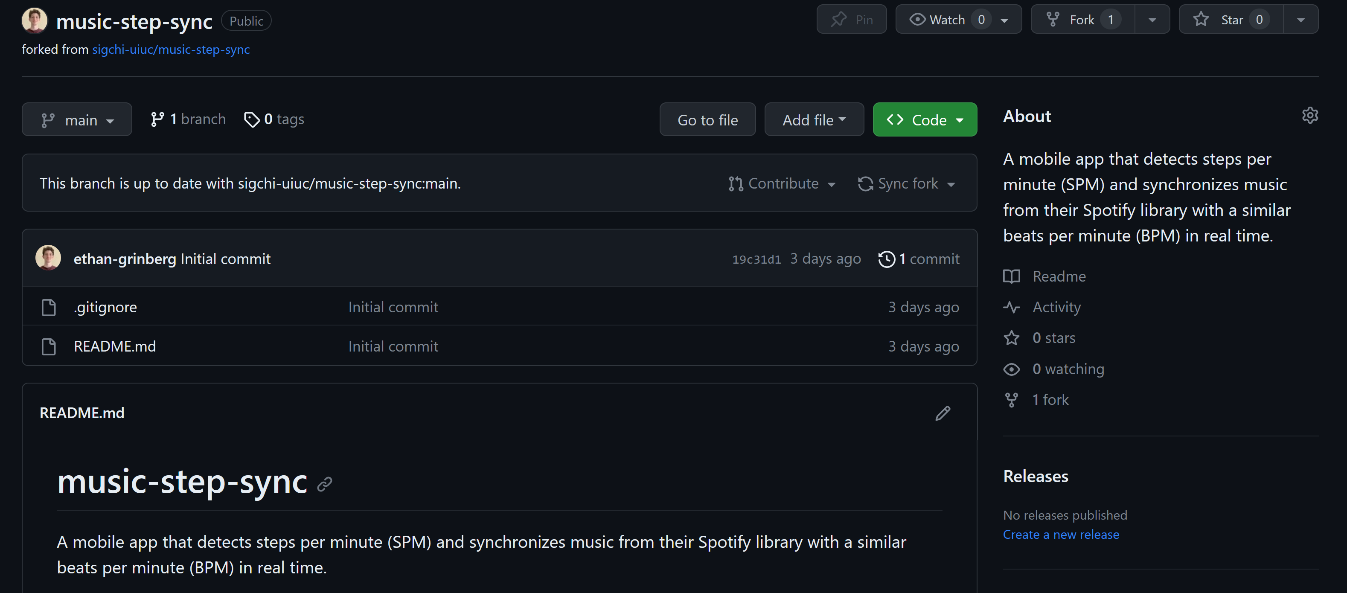Click the About settings gear icon
This screenshot has height=593, width=1347.
tap(1309, 115)
